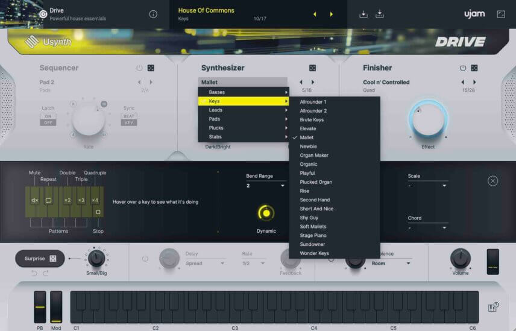This screenshot has height=331, width=516.
Task: Open Chord dropdown
Action: click(x=427, y=227)
